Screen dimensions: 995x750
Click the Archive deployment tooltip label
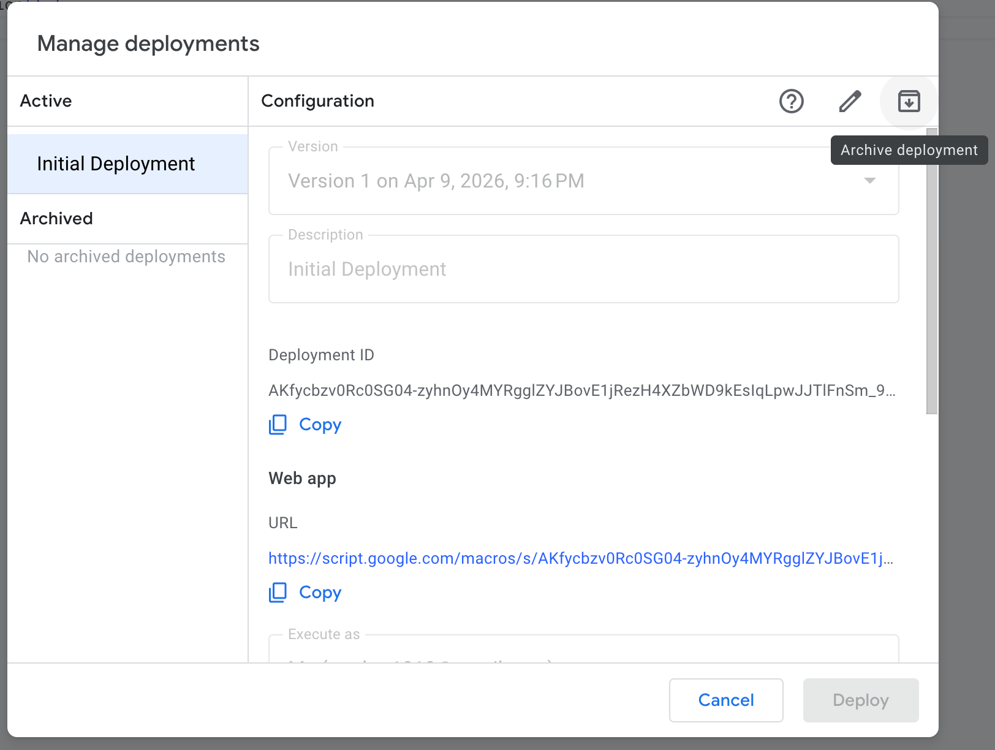909,150
